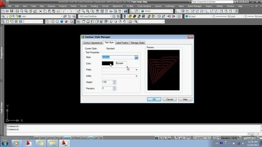This screenshot has height=147, width=262.
Task: Click the Precision value field
Action: click(x=107, y=88)
